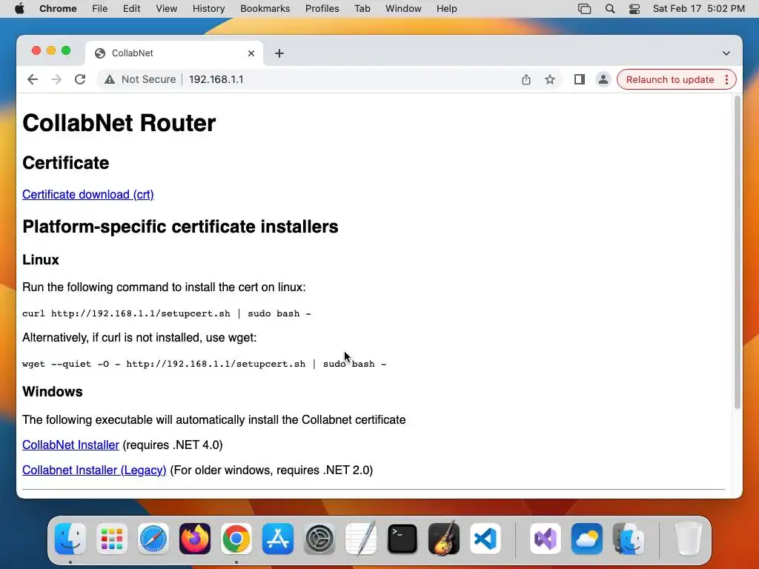
Task: Open Chrome side panel icon
Action: click(580, 79)
